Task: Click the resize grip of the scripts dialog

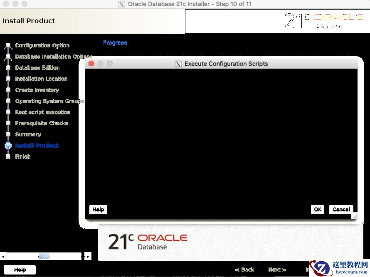Action: [355, 216]
